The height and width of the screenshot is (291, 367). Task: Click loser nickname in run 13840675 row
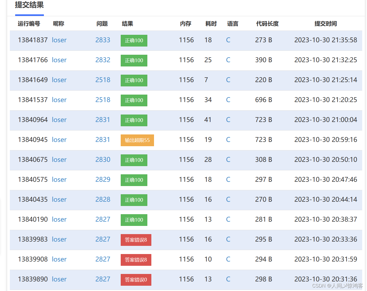click(59, 160)
